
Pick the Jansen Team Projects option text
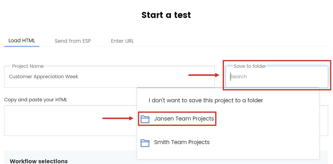184,118
